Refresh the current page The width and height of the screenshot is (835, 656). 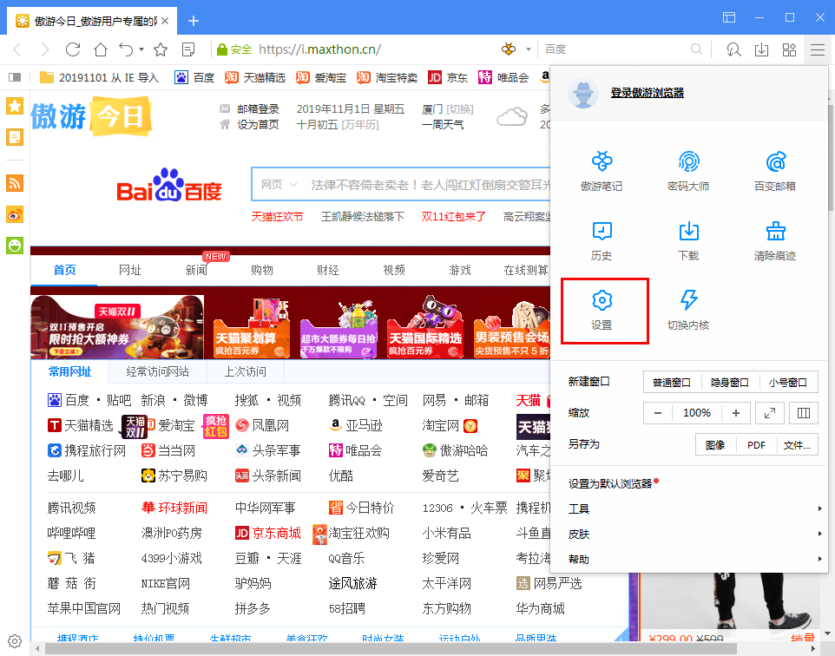point(73,49)
